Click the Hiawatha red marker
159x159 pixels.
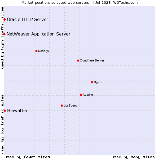pos(5,111)
